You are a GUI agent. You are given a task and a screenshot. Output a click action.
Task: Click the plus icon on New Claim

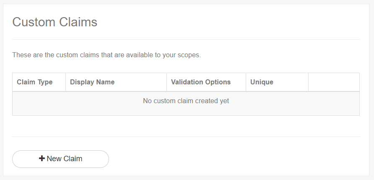pos(42,159)
